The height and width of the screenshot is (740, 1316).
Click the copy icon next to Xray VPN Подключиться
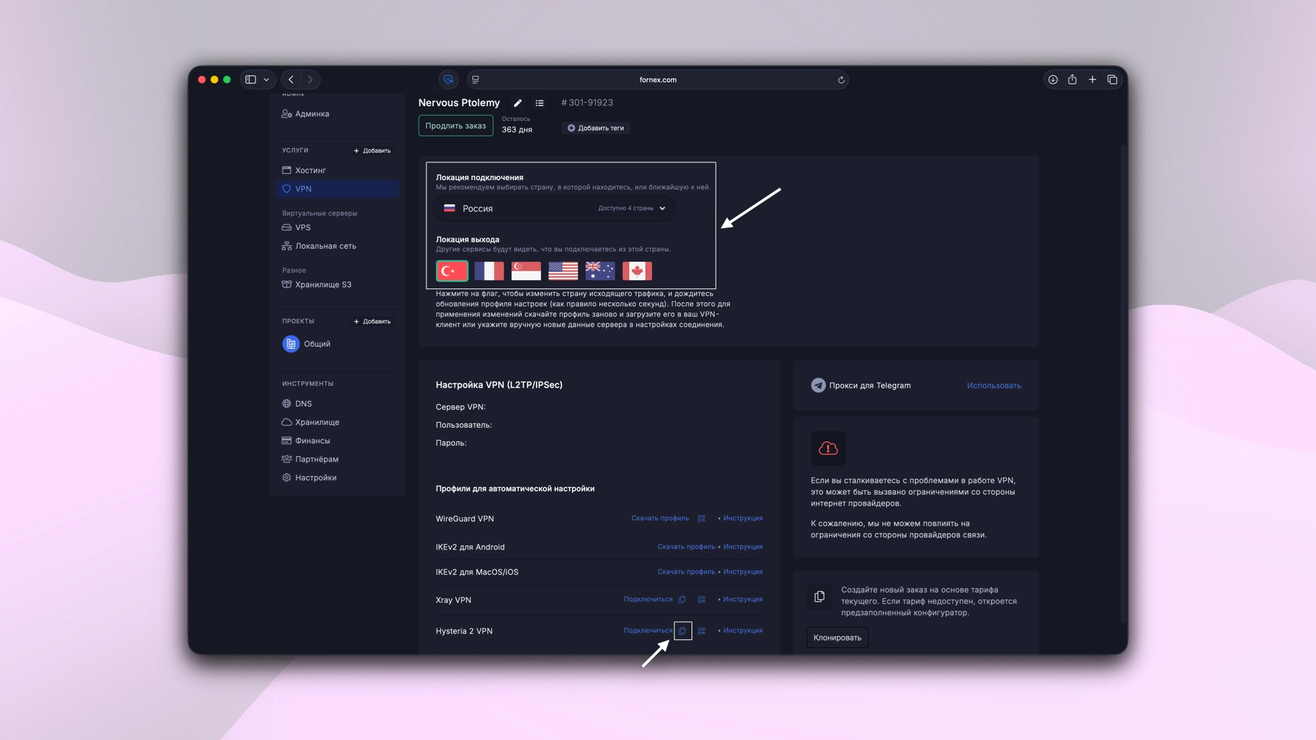pyautogui.click(x=682, y=600)
